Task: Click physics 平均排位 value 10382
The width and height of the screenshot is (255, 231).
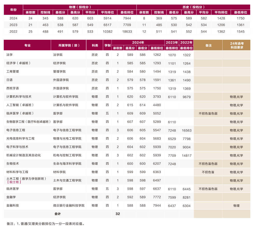Action: point(107,32)
